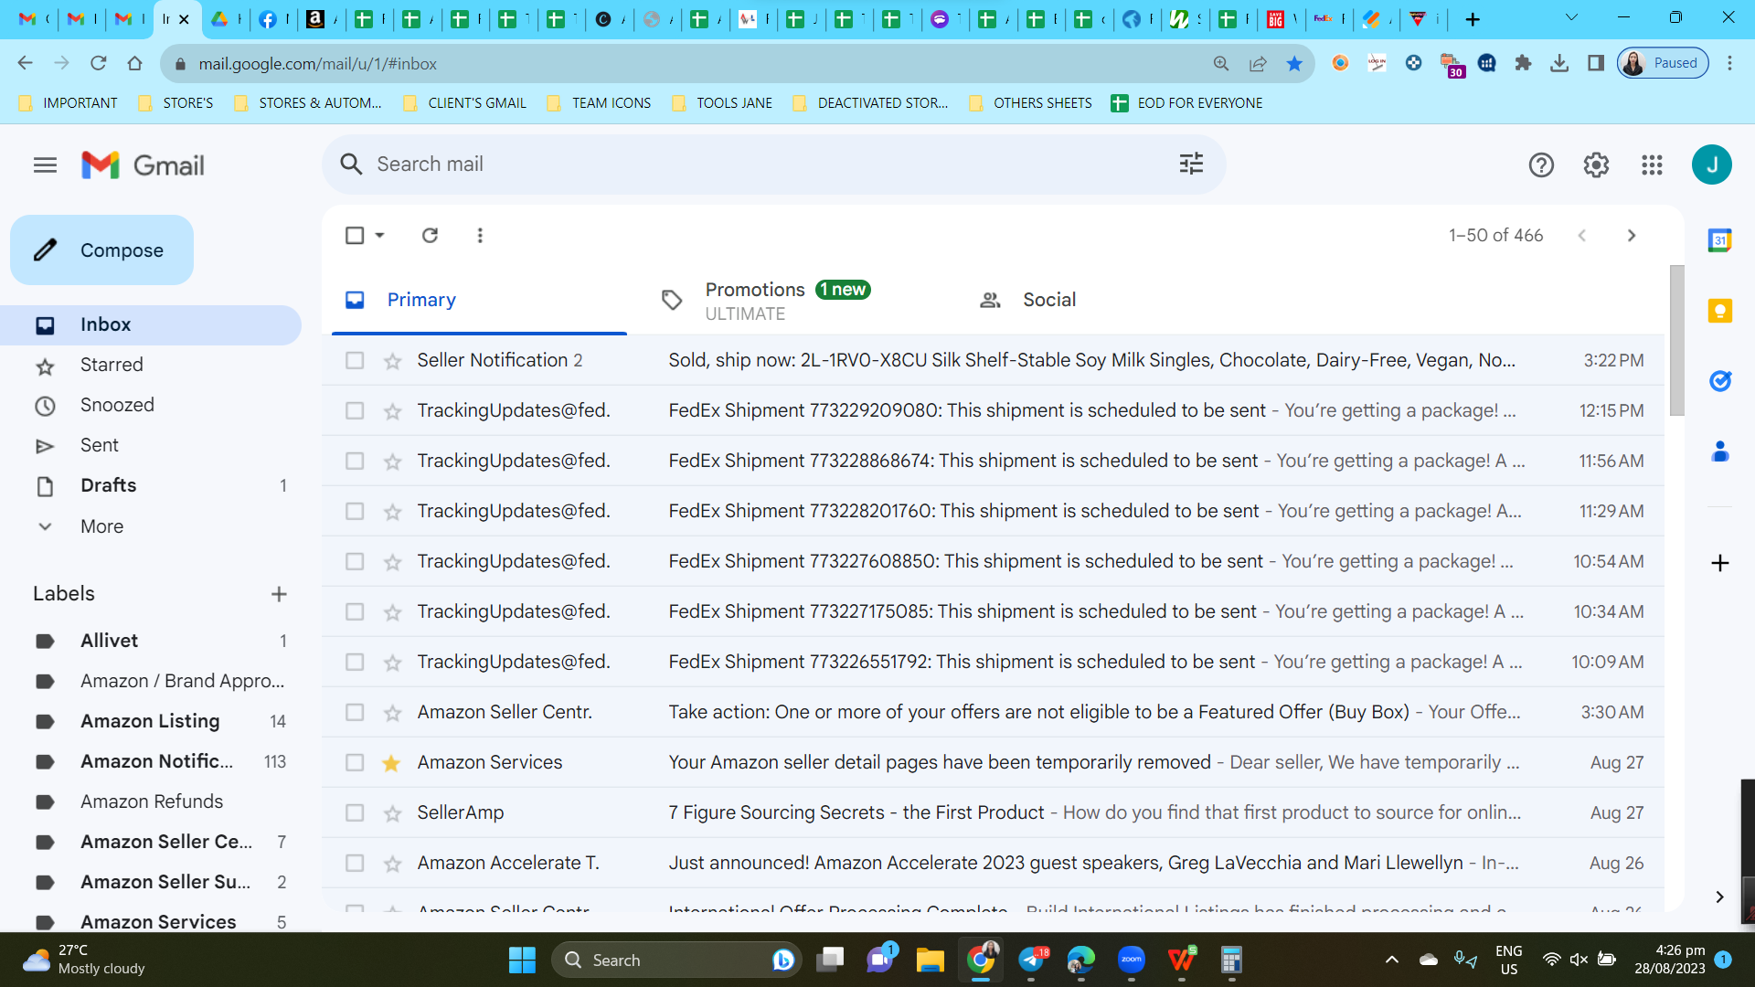This screenshot has height=987, width=1755.
Task: Go to older emails page
Action: point(1632,236)
